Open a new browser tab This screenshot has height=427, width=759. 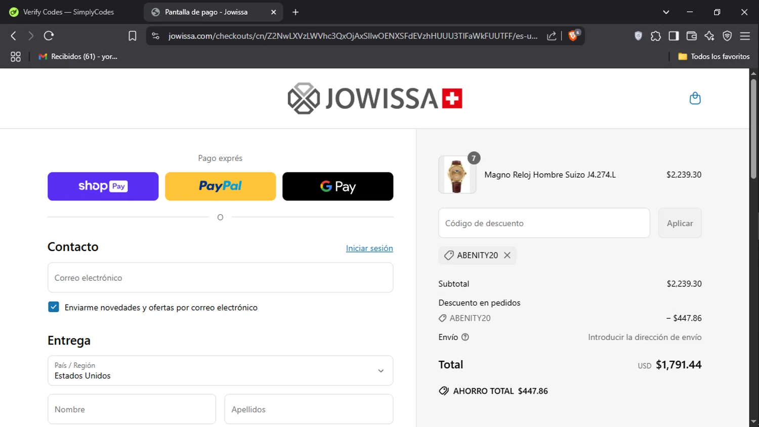click(x=296, y=12)
